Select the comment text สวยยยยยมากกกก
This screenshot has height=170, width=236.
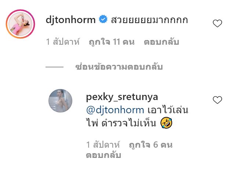coord(149,20)
